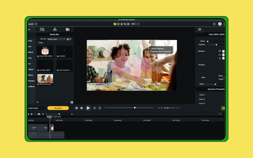Viewport: 253px width, 158px height.
Task: Choose Ripple Replace from context menu
Action: [157, 49]
